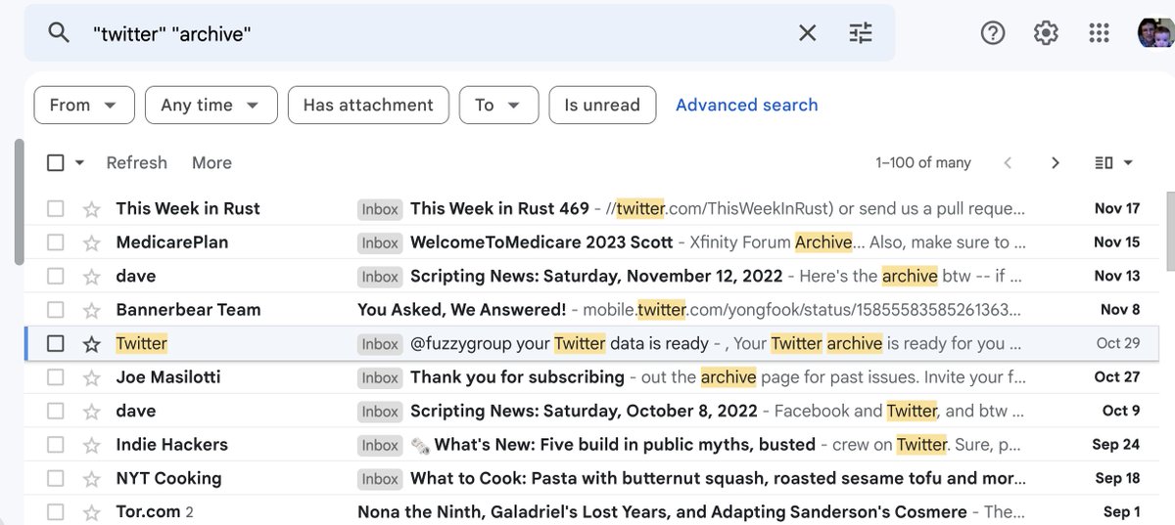The image size is (1175, 525).
Task: Click the right page scrollbar
Action: 1170,232
